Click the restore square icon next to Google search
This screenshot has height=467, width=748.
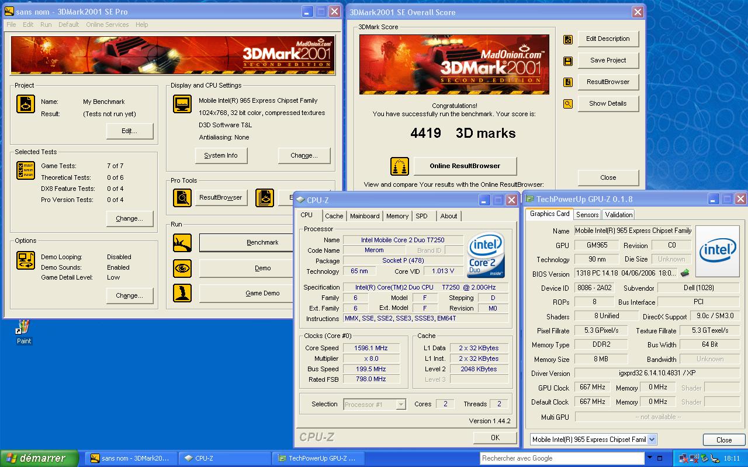coord(660,459)
